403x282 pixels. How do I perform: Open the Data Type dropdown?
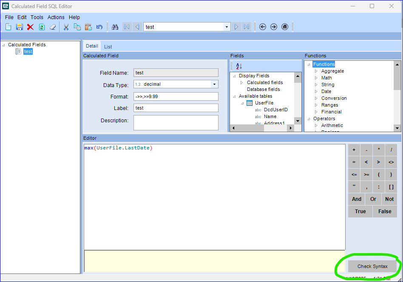[x=214, y=84]
